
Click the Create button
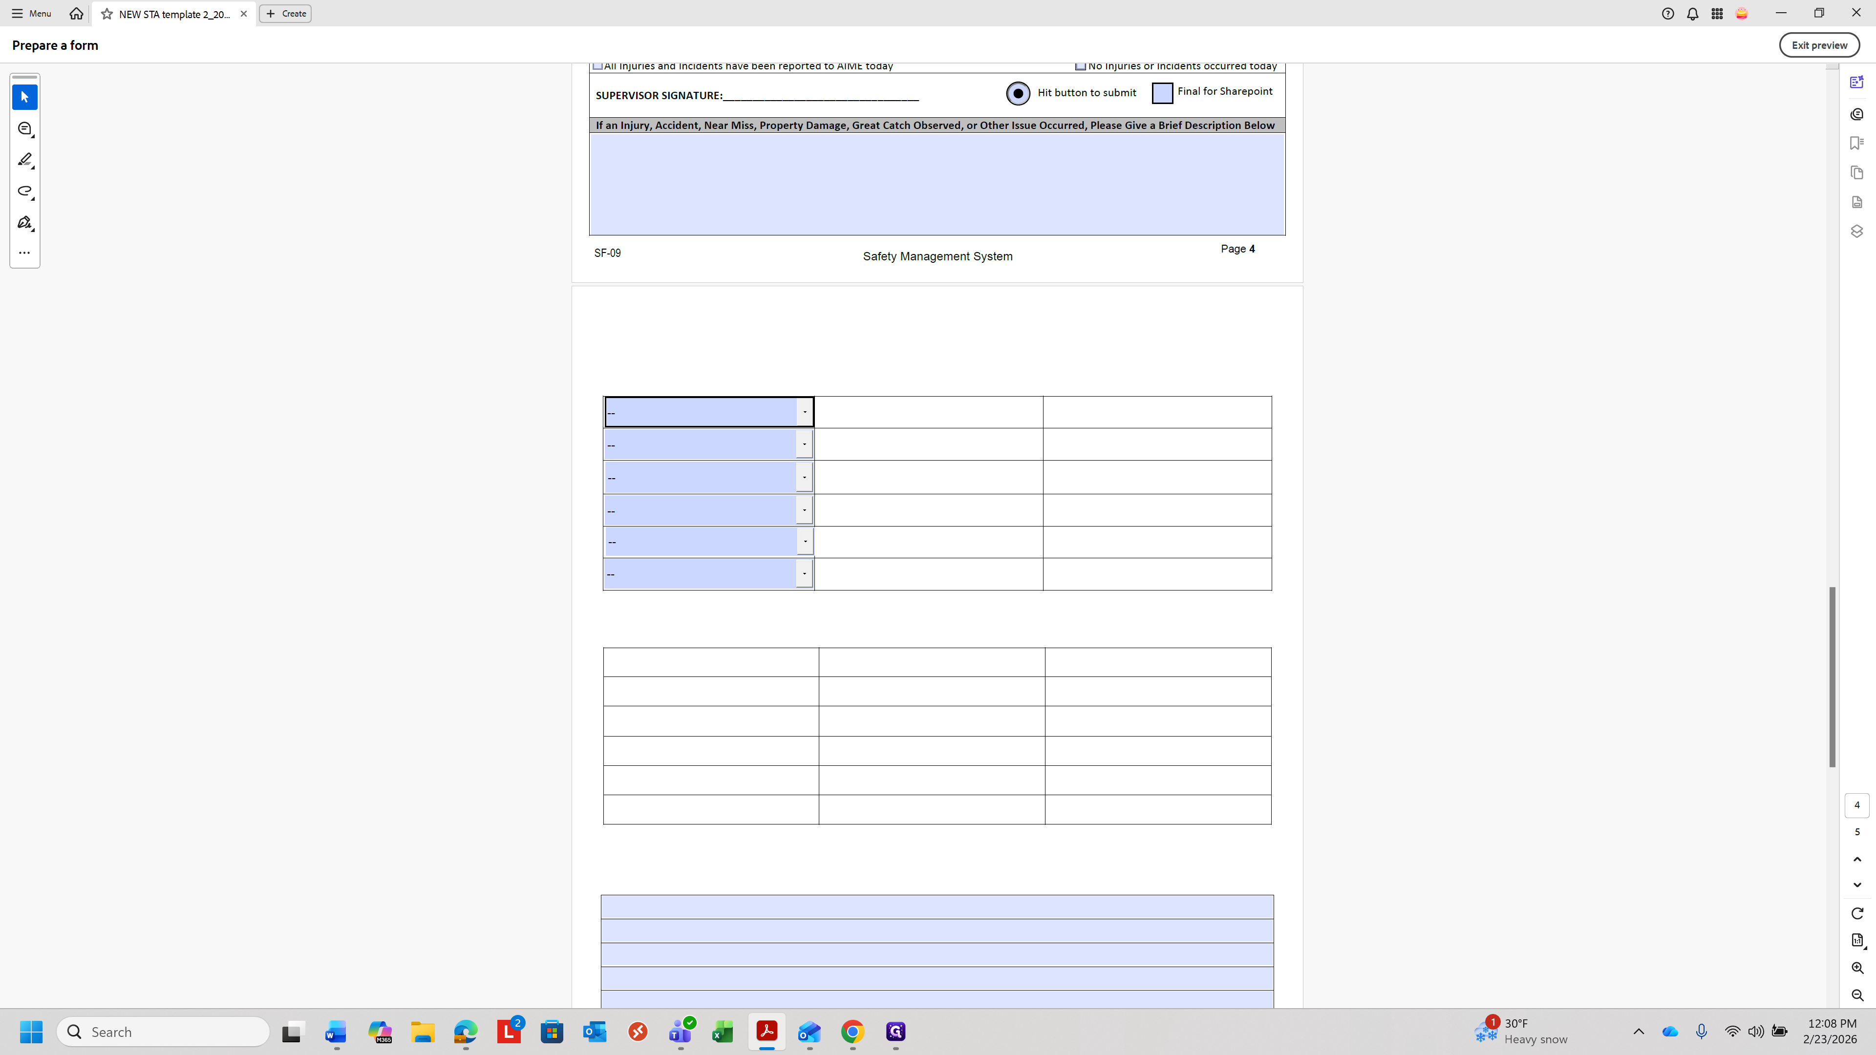pyautogui.click(x=285, y=13)
